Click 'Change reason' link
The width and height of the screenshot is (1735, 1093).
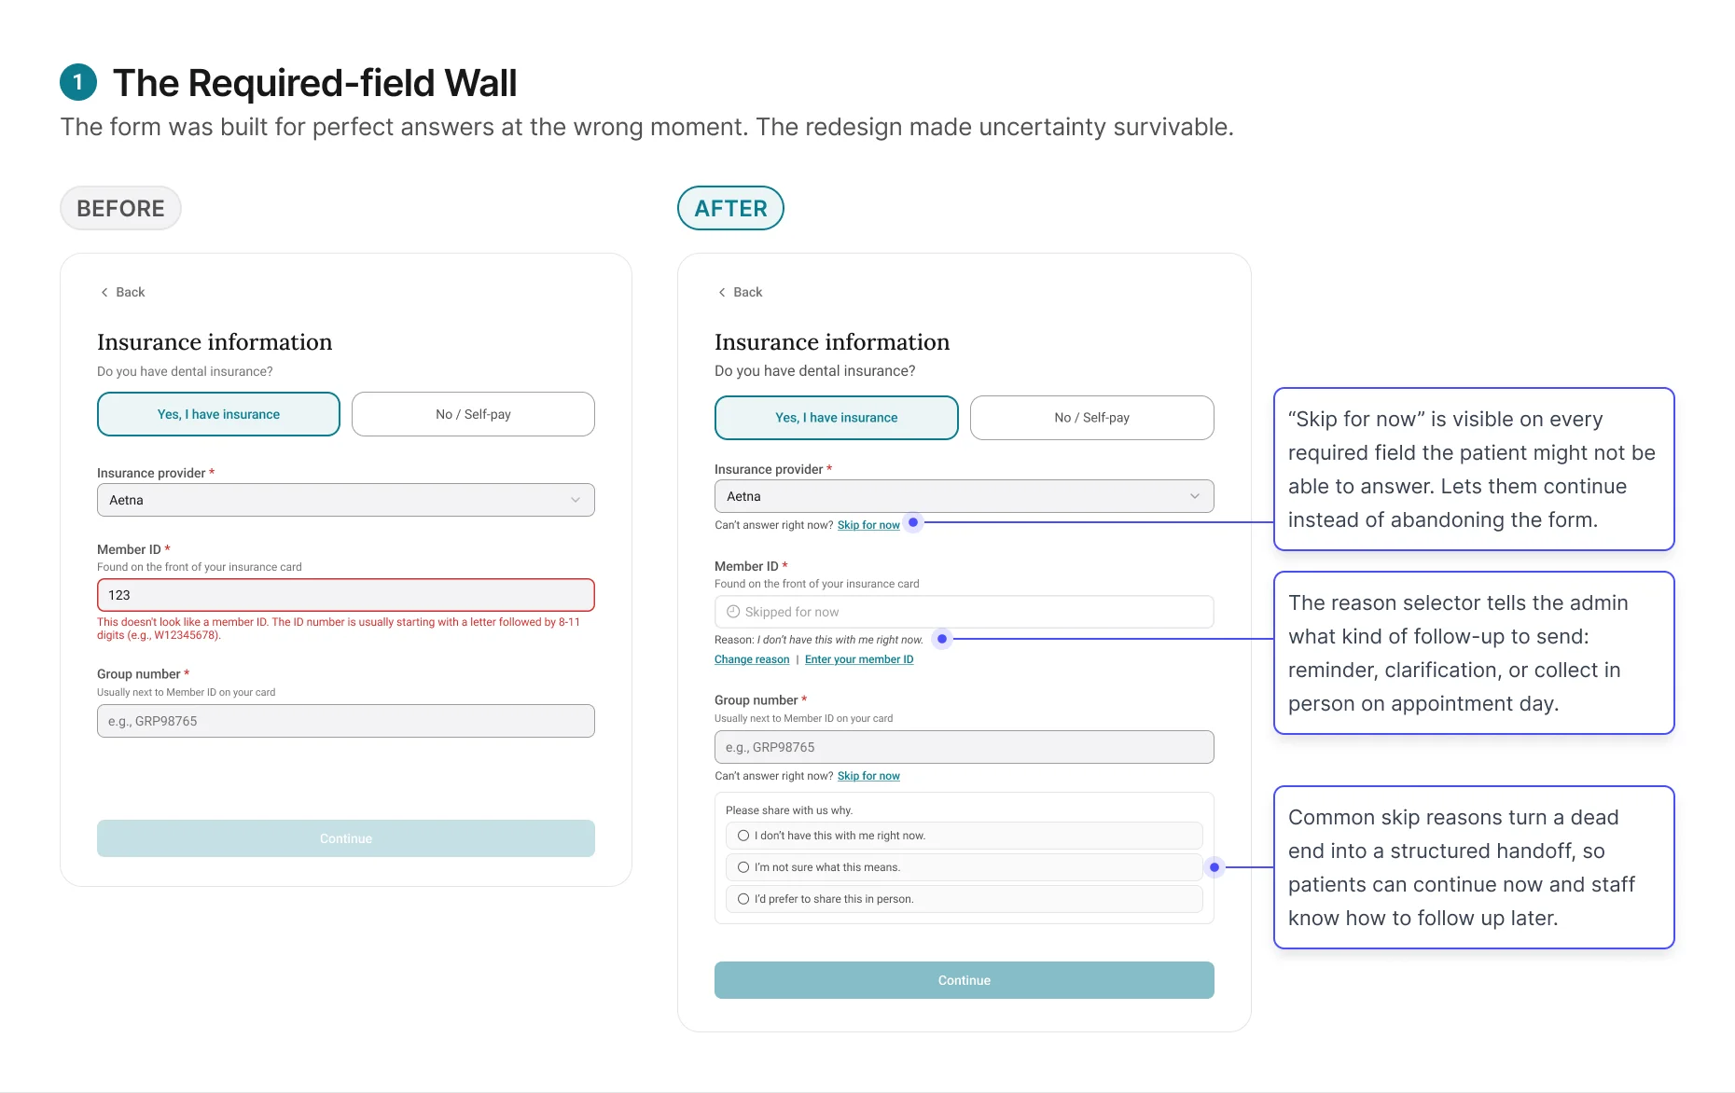pos(752,659)
